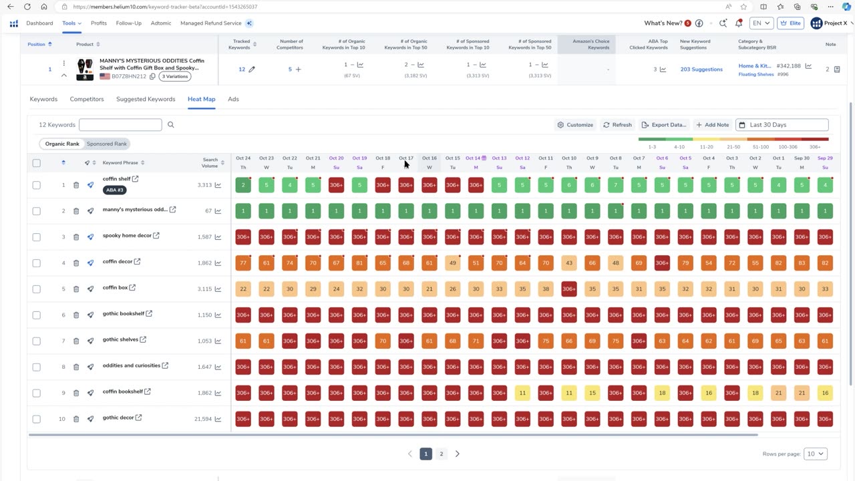
Task: Check the coffin decor row checkbox
Action: [x=37, y=263]
